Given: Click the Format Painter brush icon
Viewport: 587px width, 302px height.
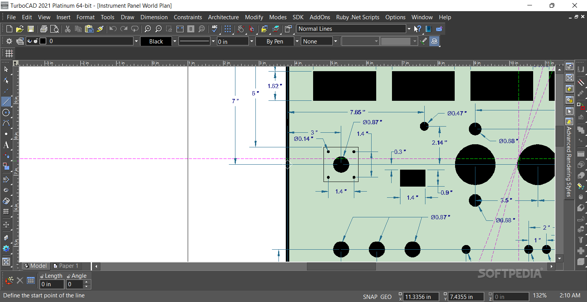Looking at the screenshot, I should tap(100, 29).
